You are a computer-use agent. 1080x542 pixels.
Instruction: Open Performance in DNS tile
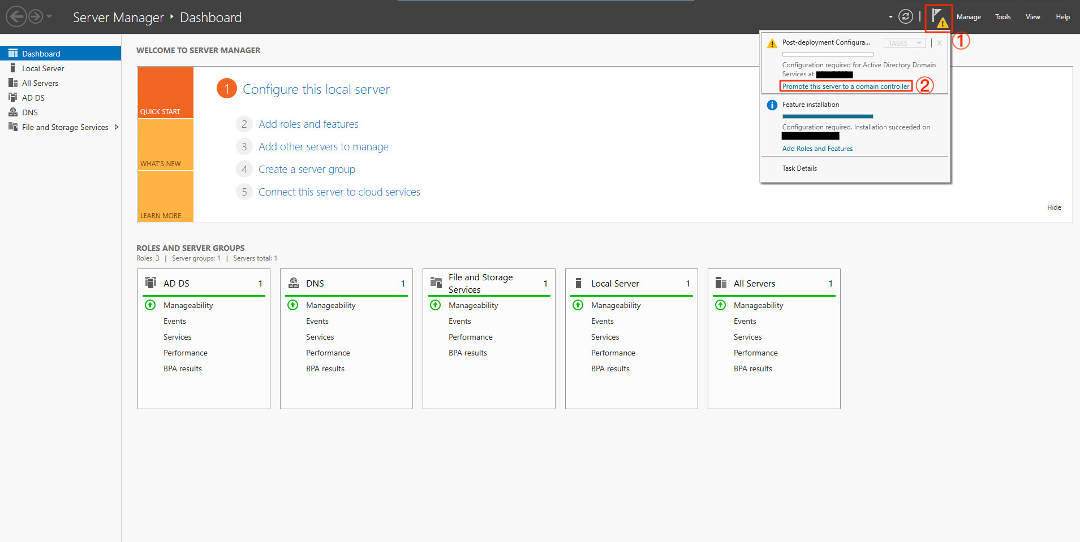tap(328, 353)
